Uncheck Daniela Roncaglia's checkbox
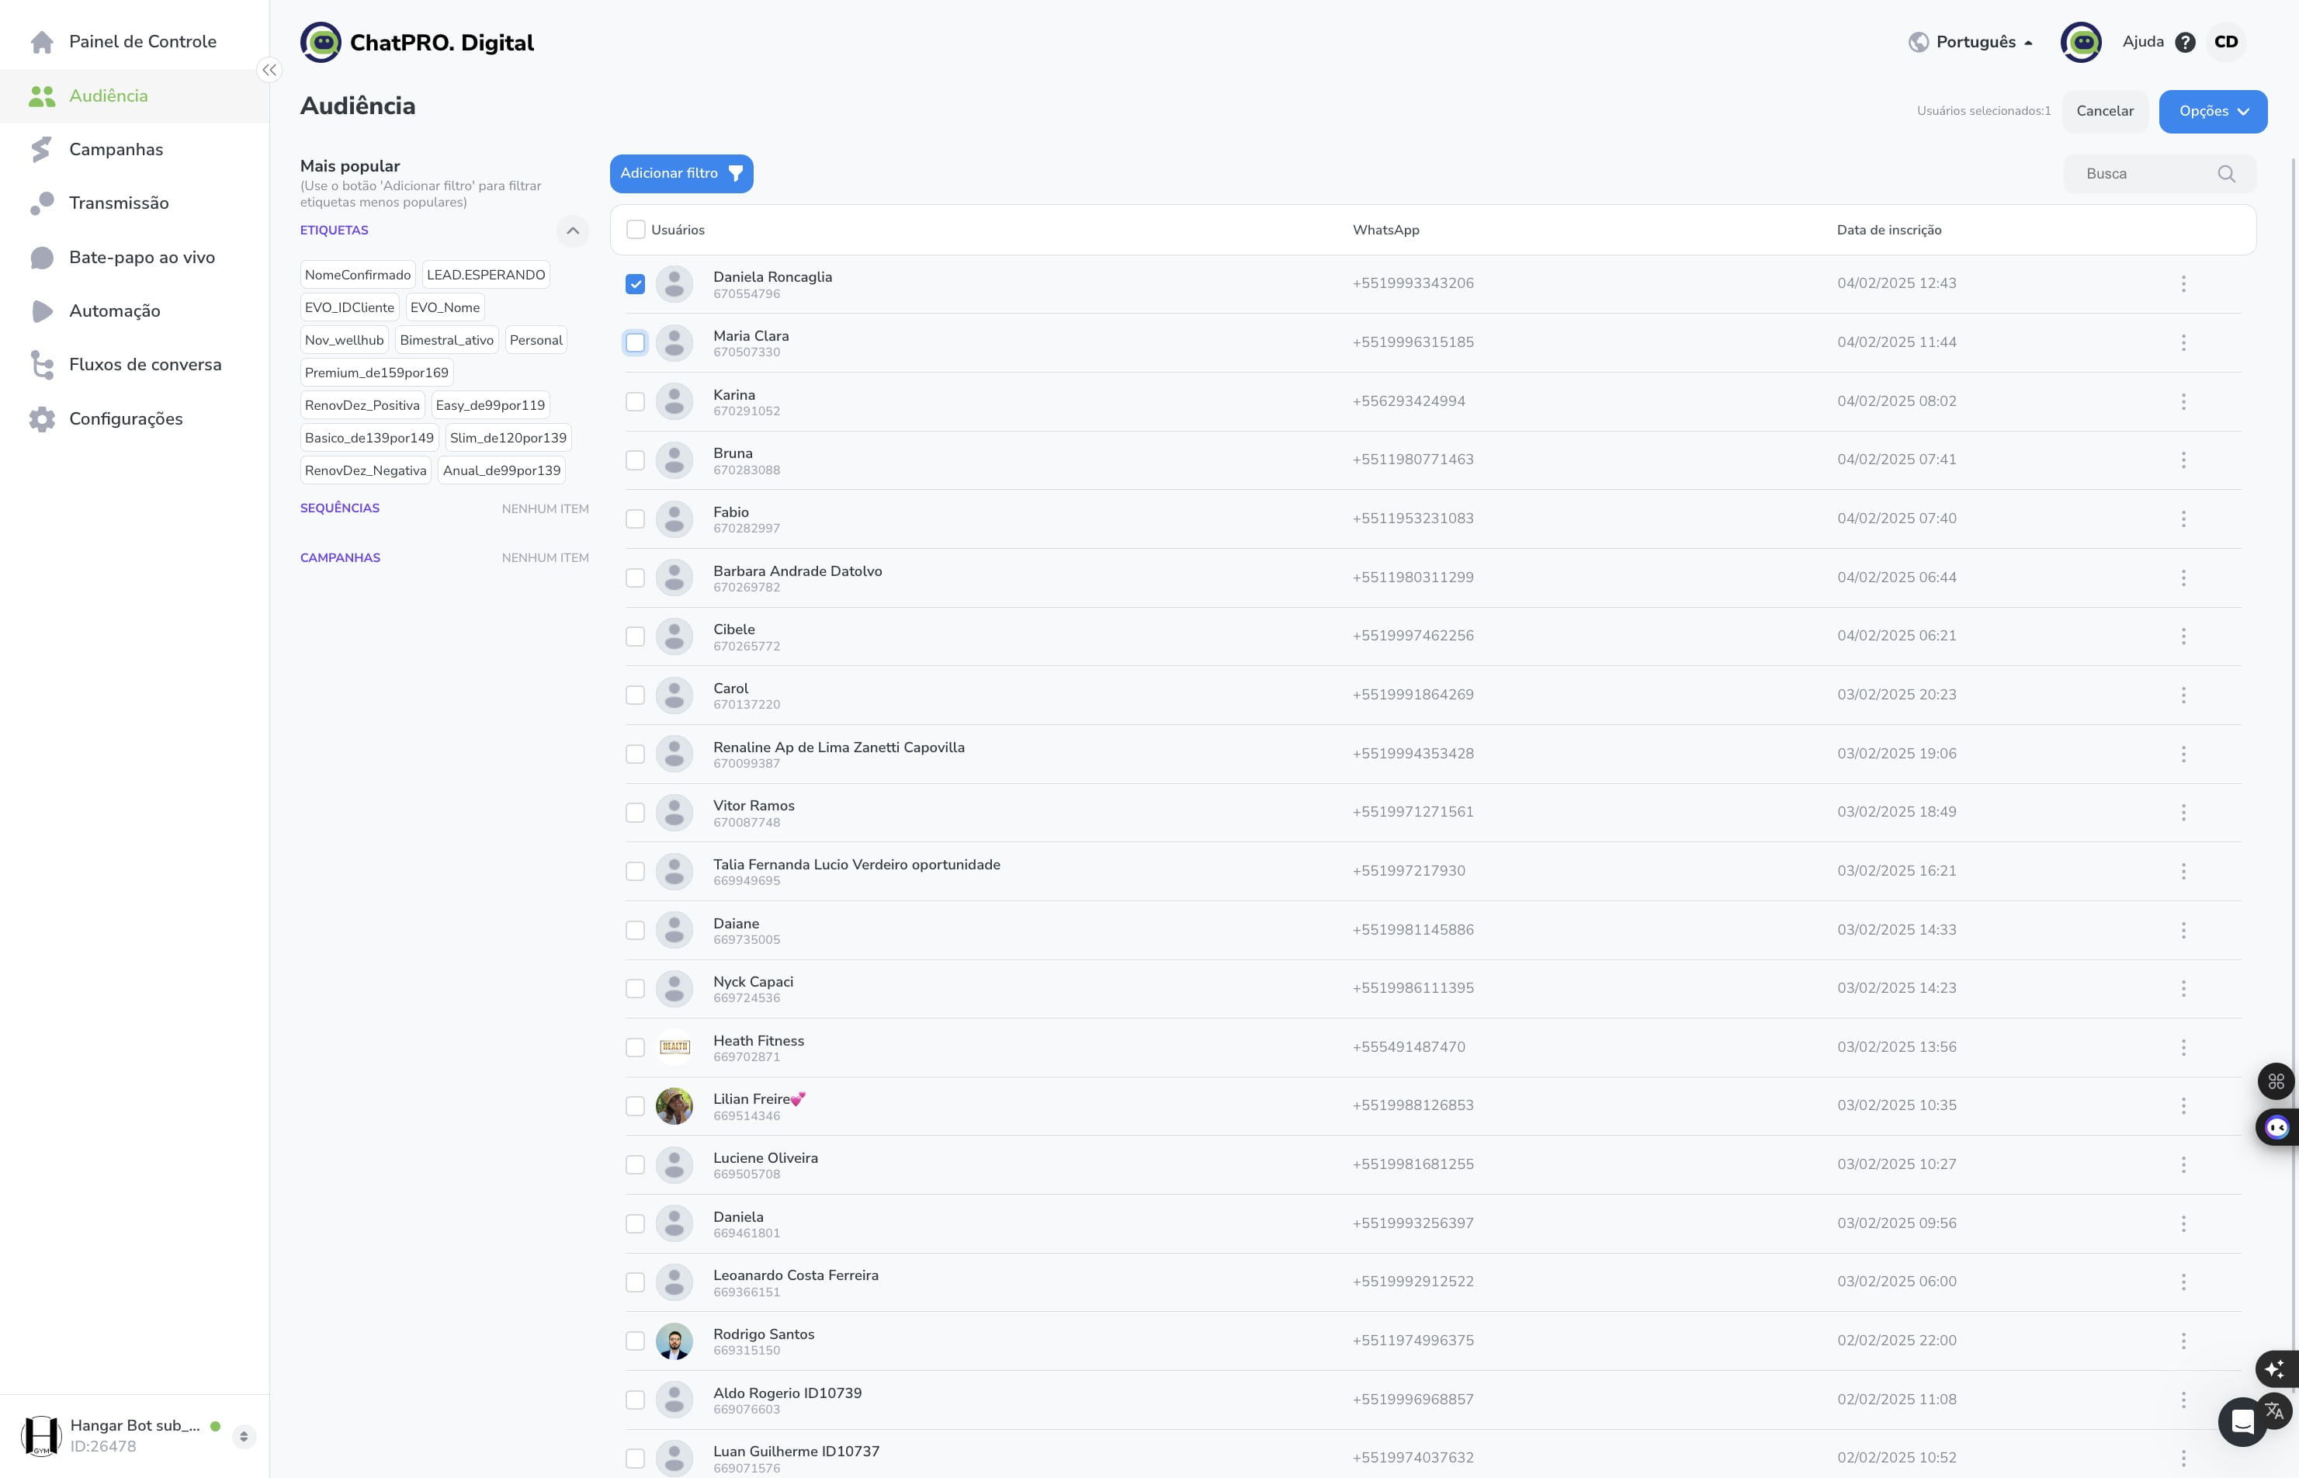Image resolution: width=2299 pixels, height=1478 pixels. click(x=635, y=284)
